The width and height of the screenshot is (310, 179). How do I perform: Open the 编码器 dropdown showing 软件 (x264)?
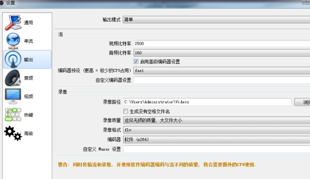pos(217,139)
